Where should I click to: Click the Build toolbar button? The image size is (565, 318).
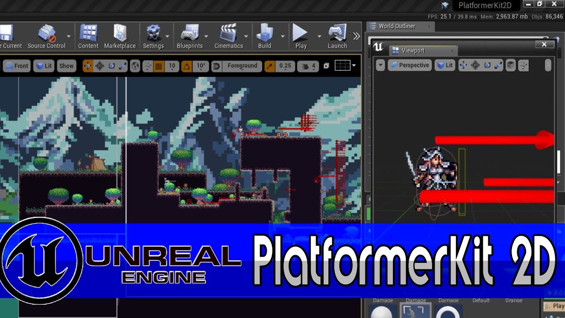pyautogui.click(x=265, y=37)
